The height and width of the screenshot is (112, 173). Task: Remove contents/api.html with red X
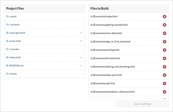click(x=164, y=84)
